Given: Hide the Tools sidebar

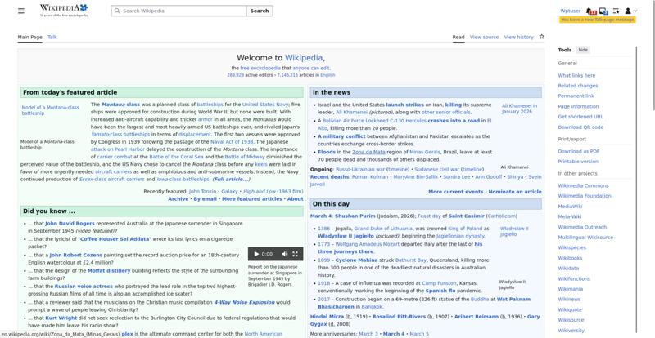Looking at the screenshot, I should (x=583, y=50).
